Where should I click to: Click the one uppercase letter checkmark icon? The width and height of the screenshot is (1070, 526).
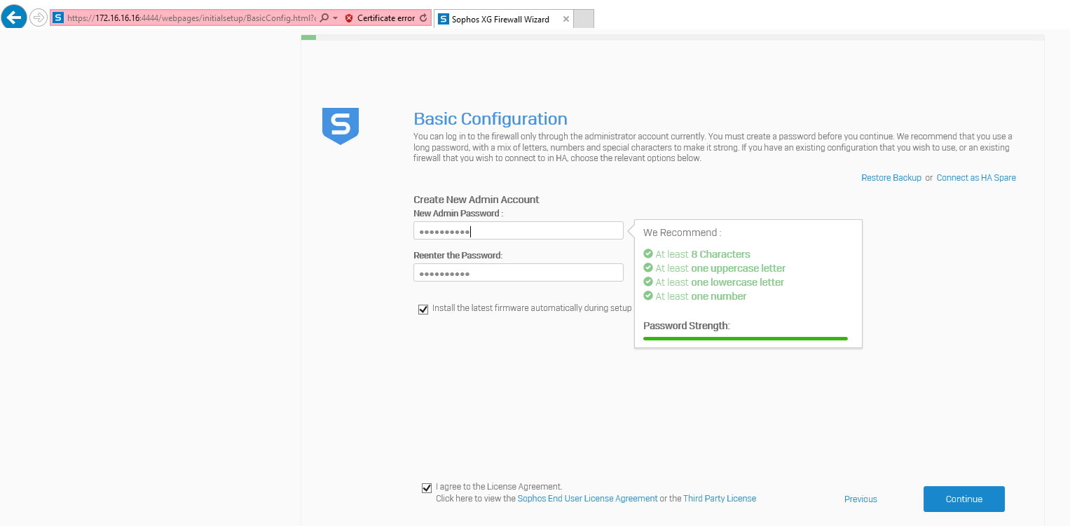tap(648, 268)
